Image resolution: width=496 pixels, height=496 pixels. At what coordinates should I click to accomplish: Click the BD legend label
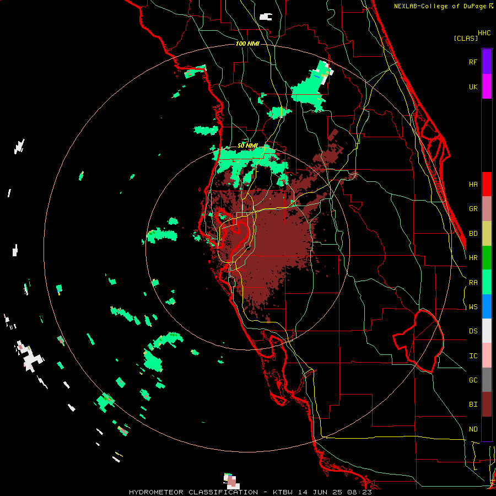pyautogui.click(x=473, y=234)
